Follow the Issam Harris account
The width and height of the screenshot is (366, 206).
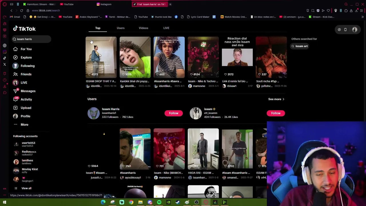[174, 113]
